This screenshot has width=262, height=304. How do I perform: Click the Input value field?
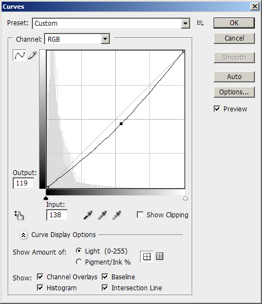tap(57, 215)
